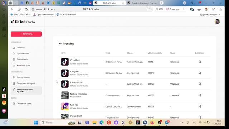Open Главная in the sidebar
Viewport: 229px width, 129px height.
(20, 48)
